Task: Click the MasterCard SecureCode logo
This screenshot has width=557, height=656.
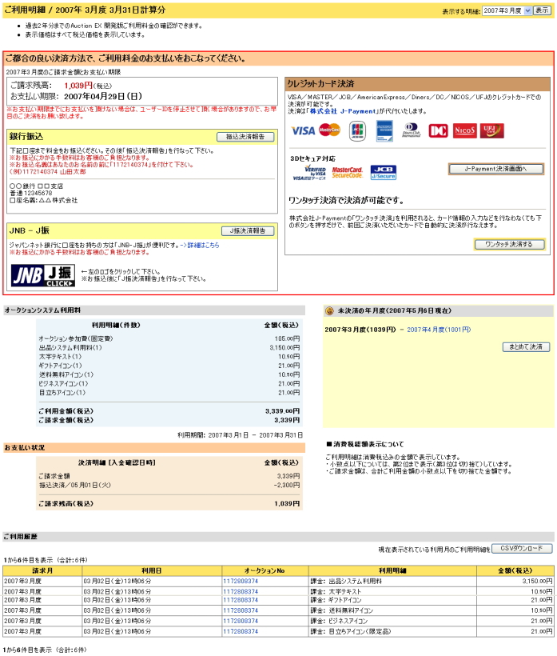Action: [348, 172]
